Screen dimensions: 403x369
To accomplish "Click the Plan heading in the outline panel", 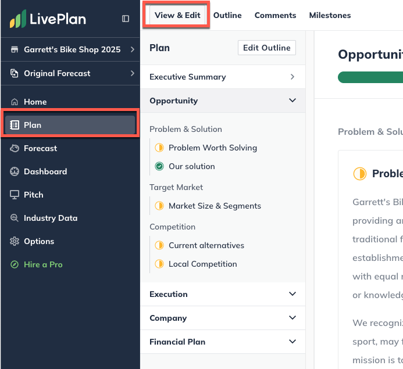I will (x=159, y=48).
